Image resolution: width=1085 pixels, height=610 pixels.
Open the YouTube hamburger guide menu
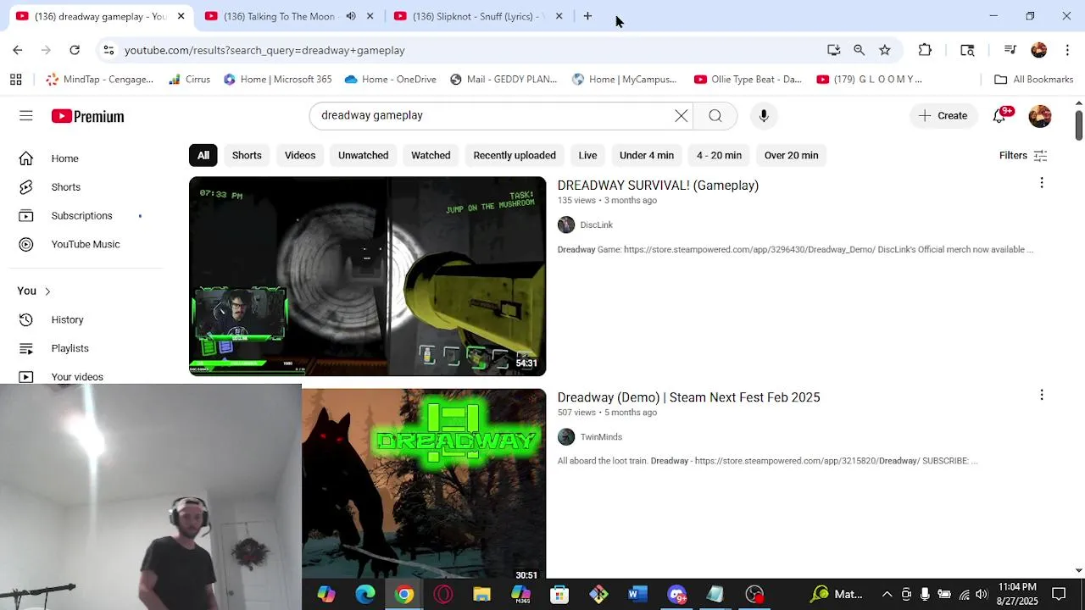pyautogui.click(x=26, y=116)
